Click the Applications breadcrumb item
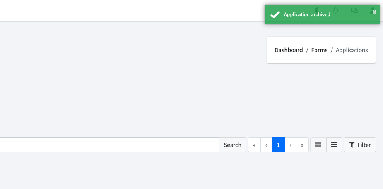Screen dimensions: 383x189 coord(352,50)
